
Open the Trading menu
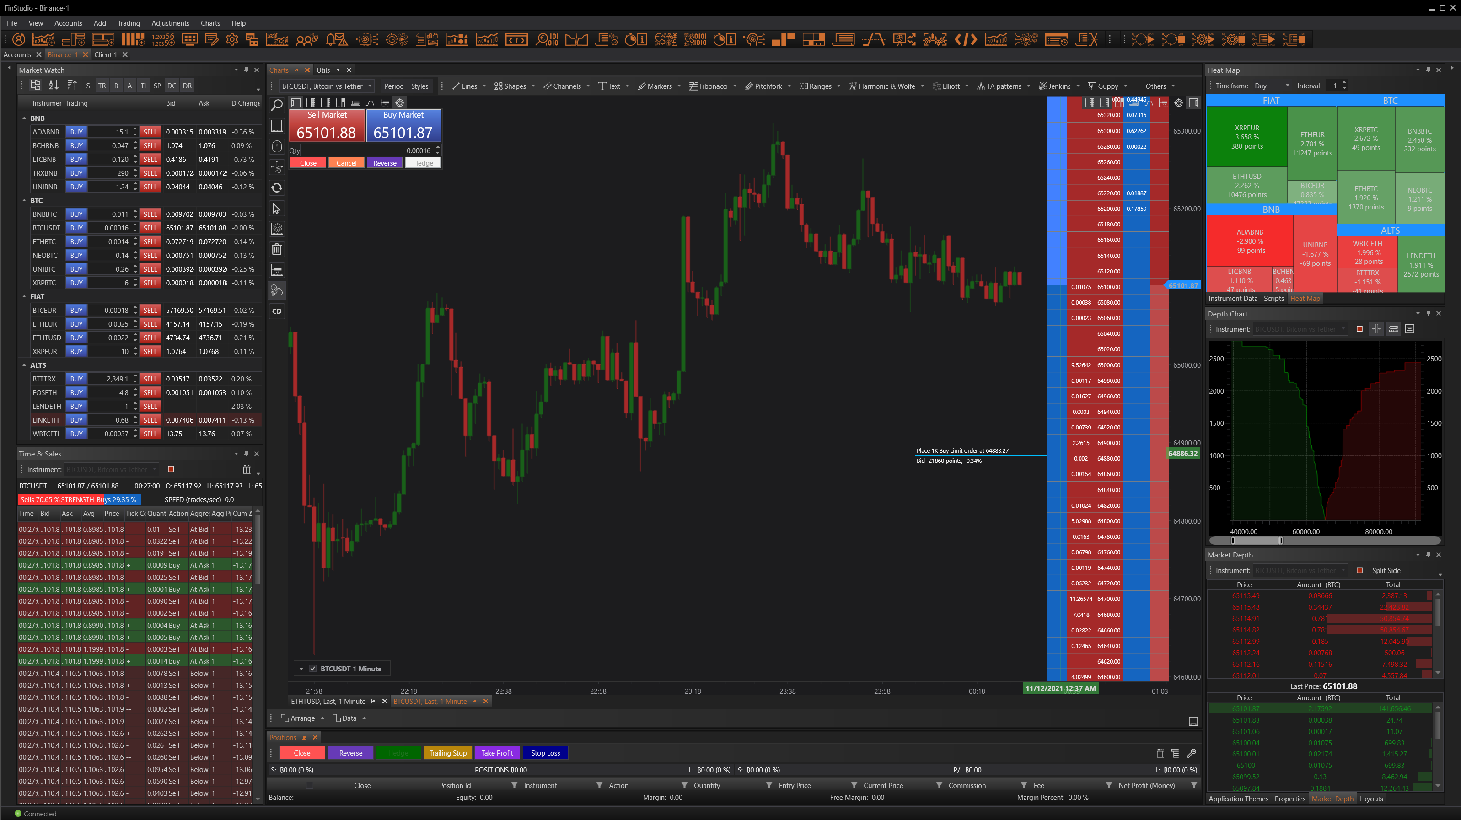click(128, 23)
